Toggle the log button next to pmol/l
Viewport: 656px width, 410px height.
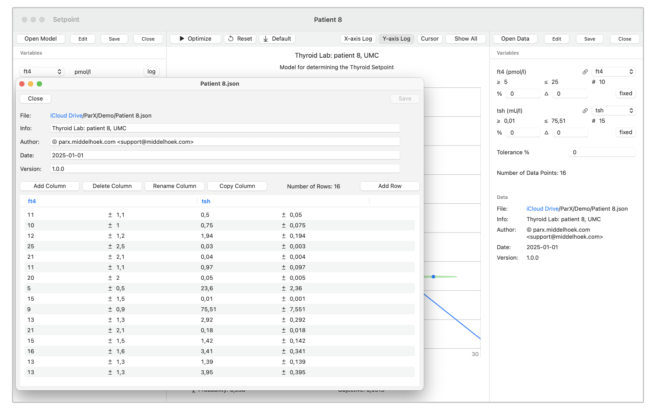151,72
